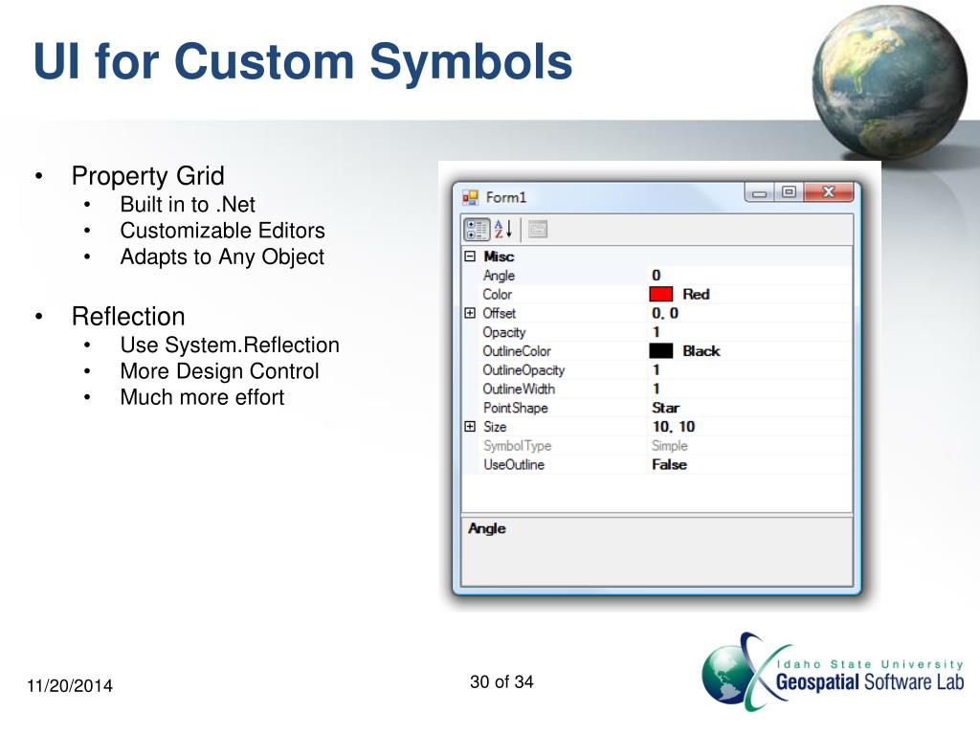Collapse the Misc category
The width and height of the screenshot is (980, 735).
(x=470, y=256)
